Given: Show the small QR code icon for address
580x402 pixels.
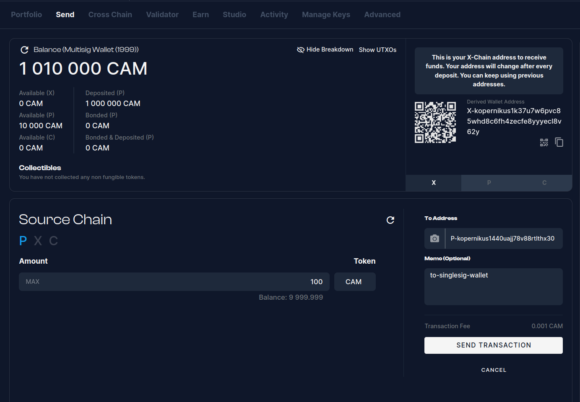Looking at the screenshot, I should point(544,143).
